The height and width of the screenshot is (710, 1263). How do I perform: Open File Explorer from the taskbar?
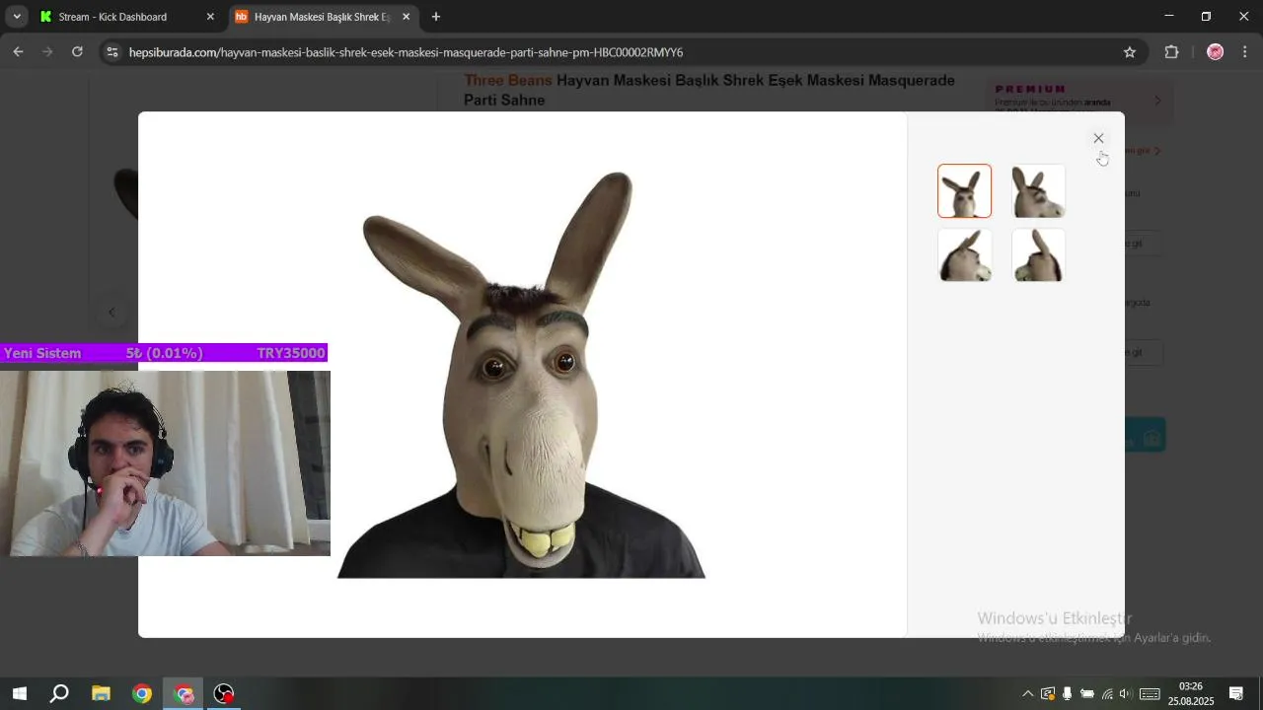tap(101, 694)
